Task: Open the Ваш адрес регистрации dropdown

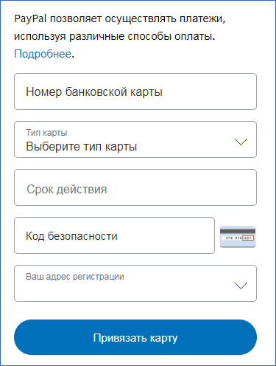Action: [x=135, y=283]
